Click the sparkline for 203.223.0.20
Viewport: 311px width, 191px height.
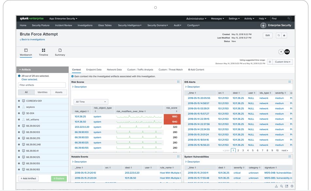point(139,127)
